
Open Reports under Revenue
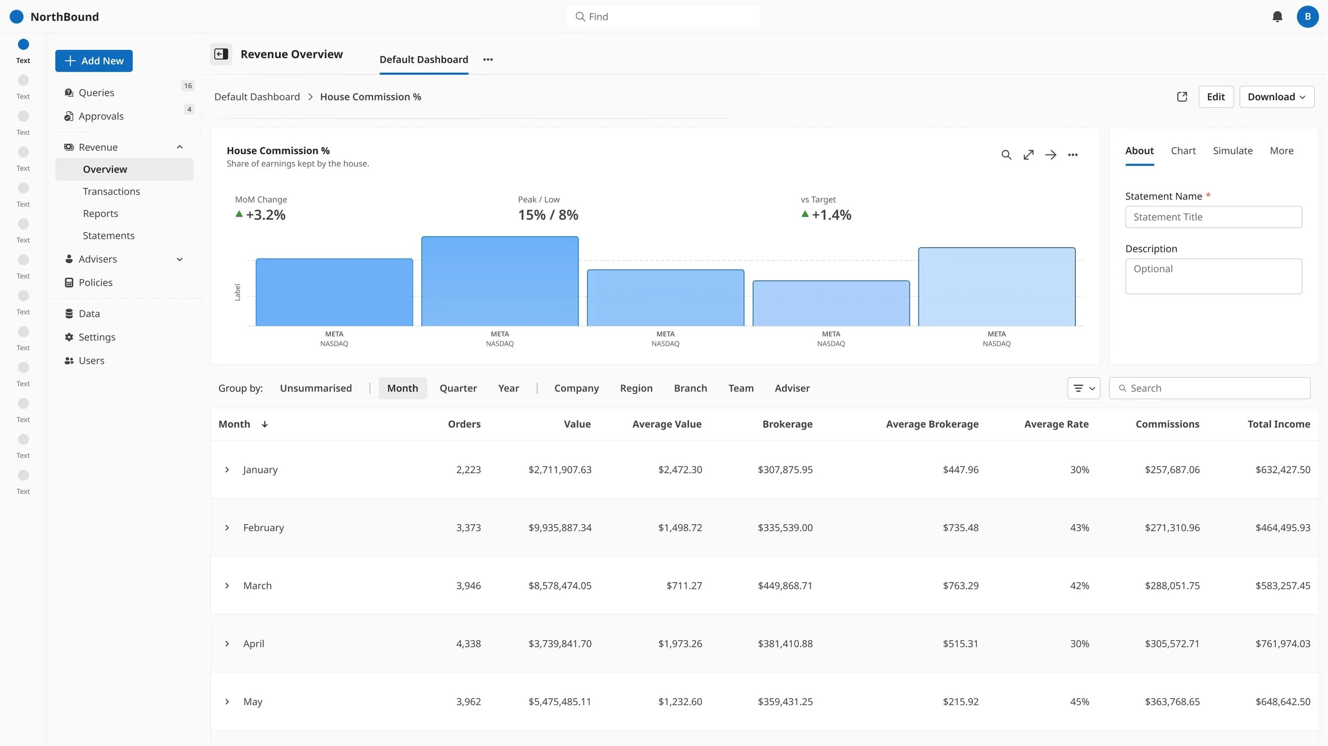[100, 214]
